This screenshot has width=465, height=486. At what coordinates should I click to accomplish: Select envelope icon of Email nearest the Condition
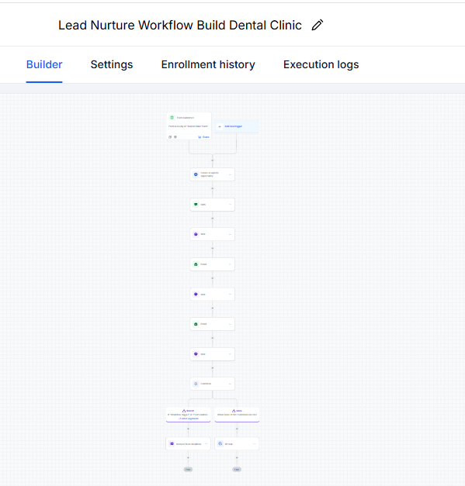(x=196, y=324)
